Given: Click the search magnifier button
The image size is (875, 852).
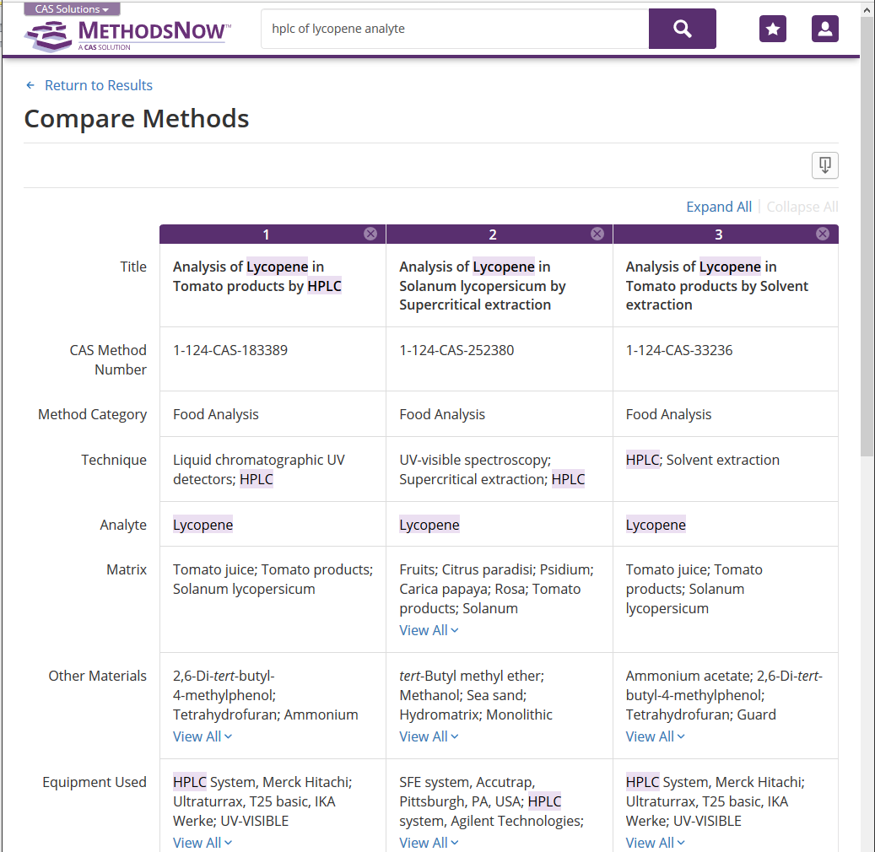Looking at the screenshot, I should (x=682, y=29).
